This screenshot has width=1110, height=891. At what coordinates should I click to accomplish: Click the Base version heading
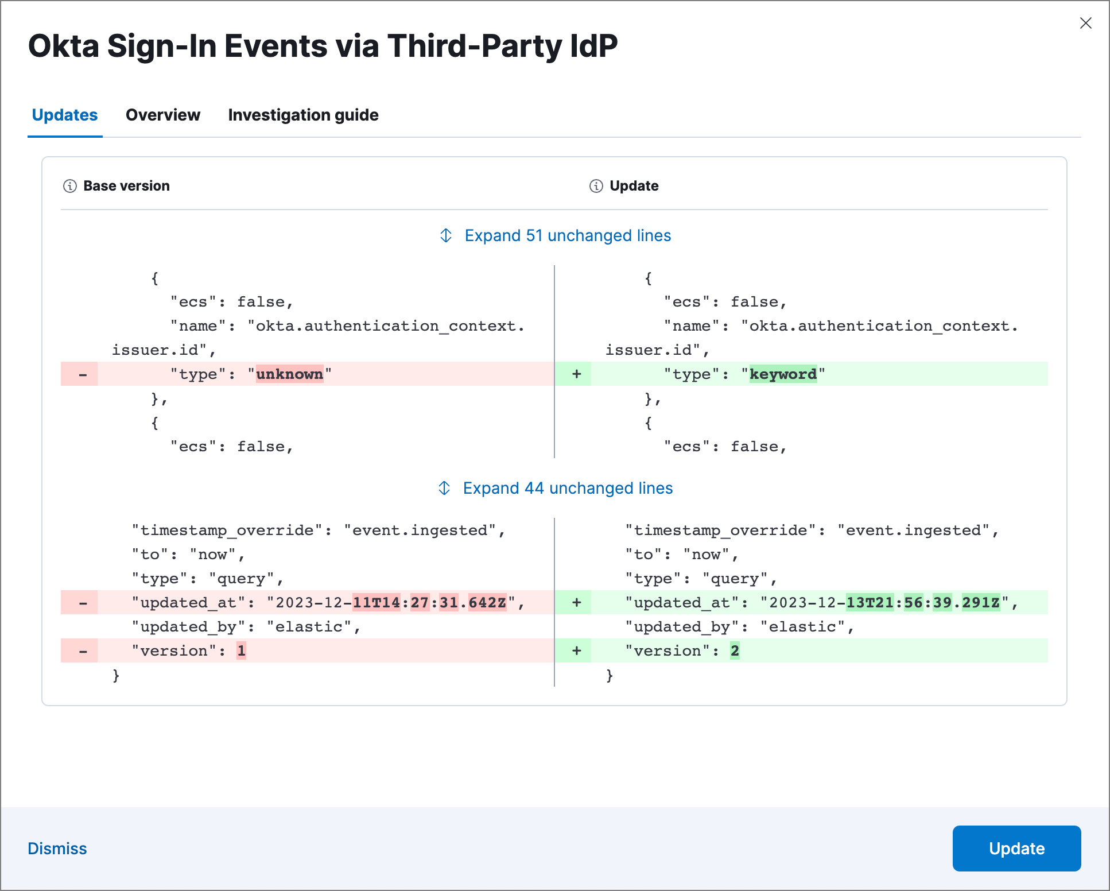[126, 186]
